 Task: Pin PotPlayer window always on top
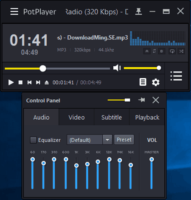pos(138,11)
